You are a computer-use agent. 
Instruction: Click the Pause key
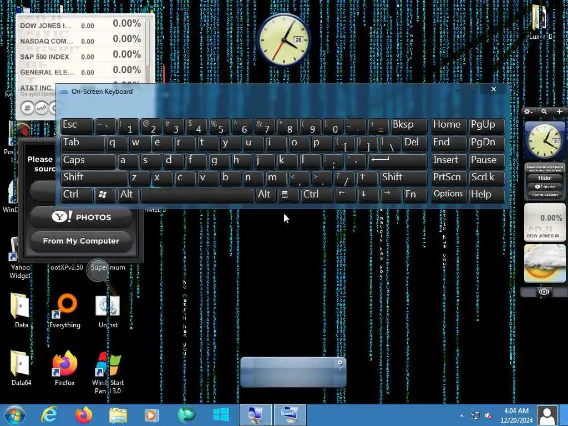pos(486,160)
